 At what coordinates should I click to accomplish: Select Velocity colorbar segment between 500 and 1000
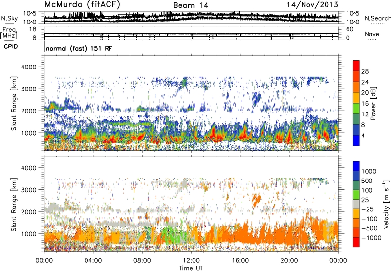tap(356, 176)
